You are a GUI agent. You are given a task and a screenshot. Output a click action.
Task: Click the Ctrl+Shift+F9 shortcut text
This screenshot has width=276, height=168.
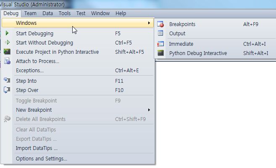coord(130,119)
